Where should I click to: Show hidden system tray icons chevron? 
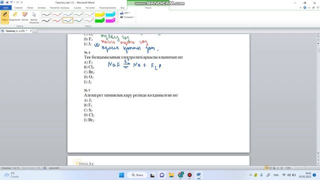pyautogui.click(x=250, y=175)
